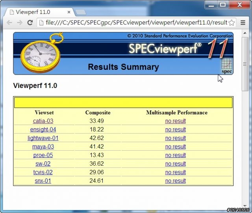Click the scrollbar down arrow
Viewport: 252px width, 213px height.
245,206
